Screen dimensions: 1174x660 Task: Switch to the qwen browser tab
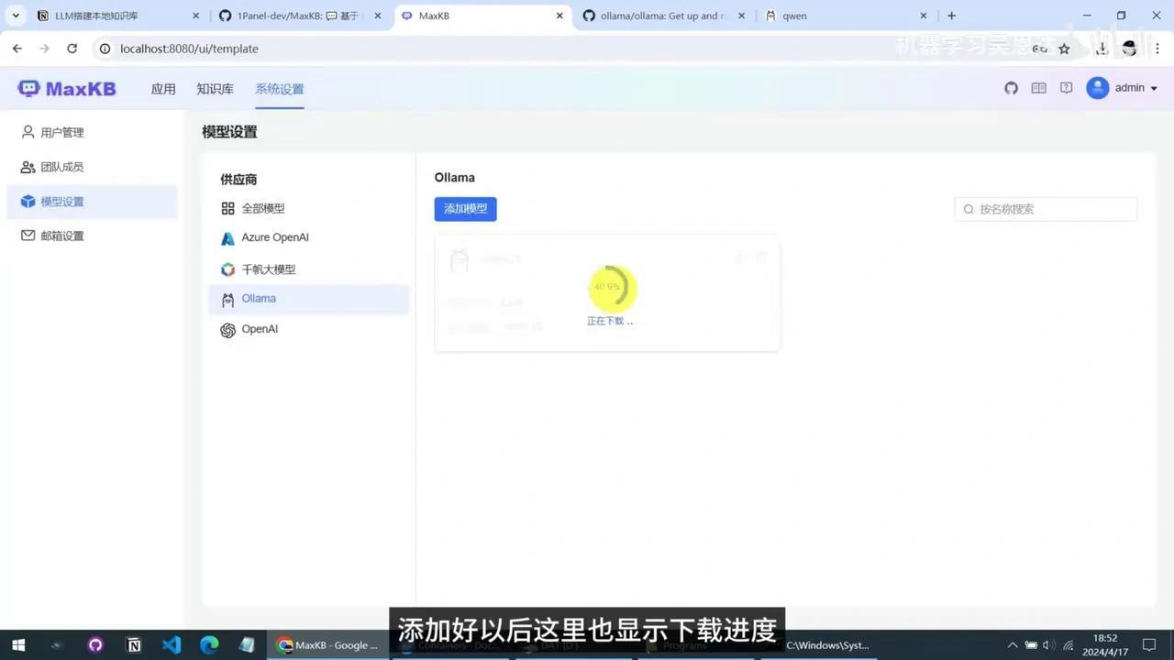click(x=845, y=16)
